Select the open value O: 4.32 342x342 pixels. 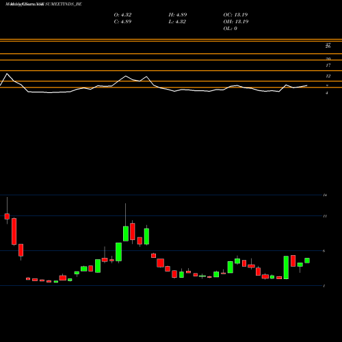coord(122,14)
